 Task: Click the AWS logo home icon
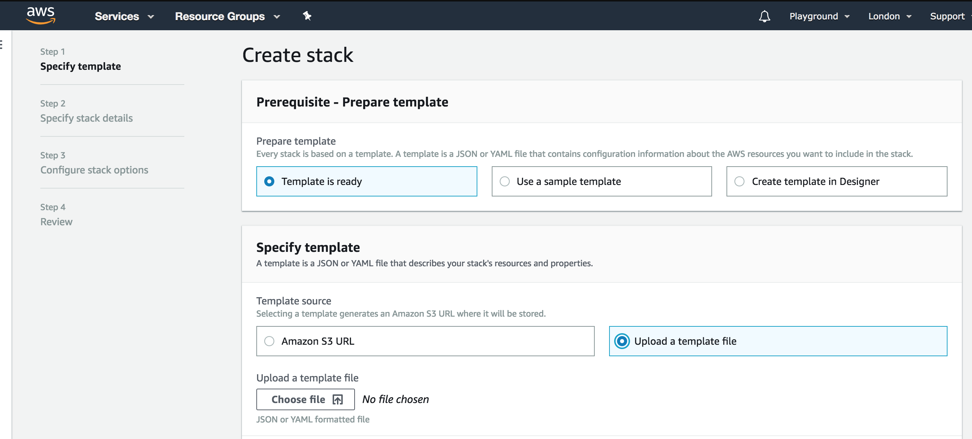pos(41,15)
